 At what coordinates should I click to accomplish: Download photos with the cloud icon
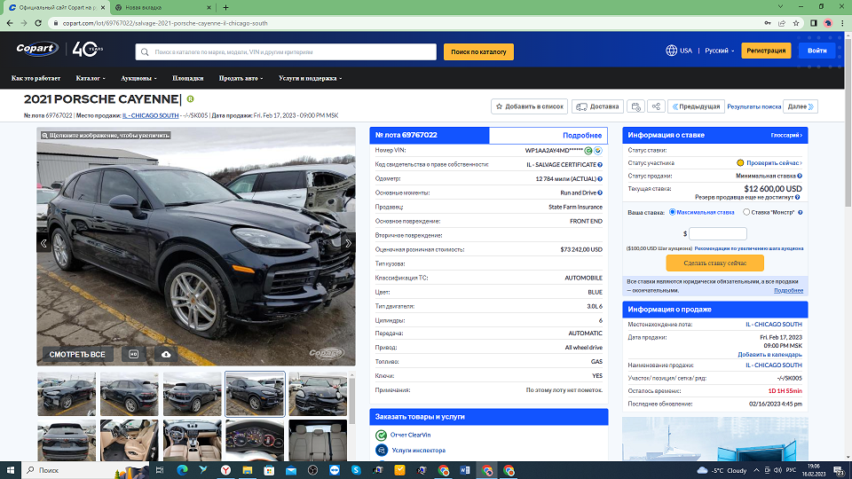pos(166,354)
